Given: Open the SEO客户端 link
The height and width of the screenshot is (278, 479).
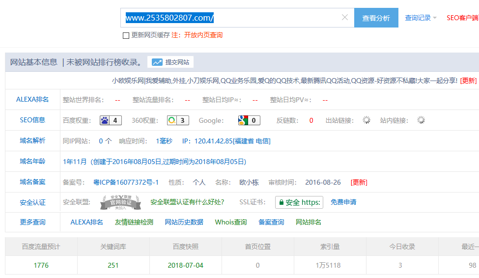Looking at the screenshot, I should (x=462, y=18).
